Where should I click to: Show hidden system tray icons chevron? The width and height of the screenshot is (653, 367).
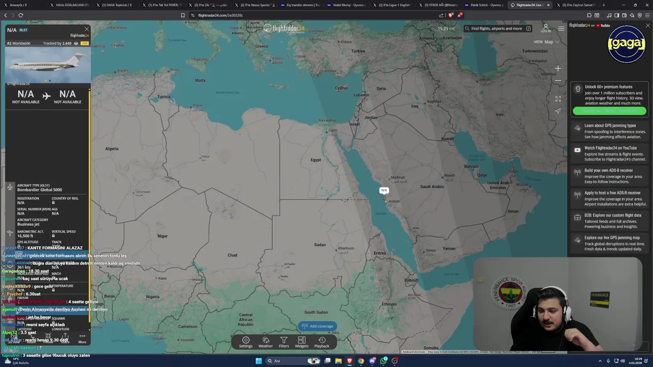coord(600,361)
